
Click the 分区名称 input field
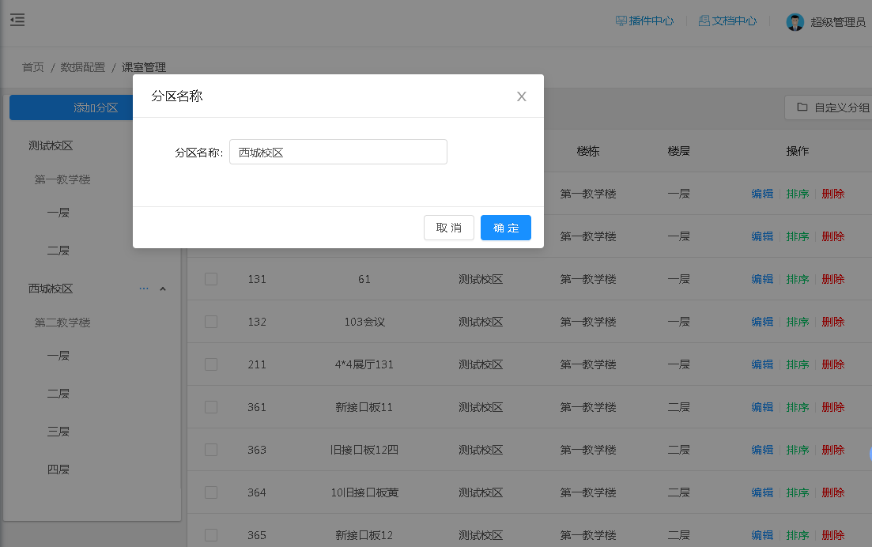tap(338, 152)
